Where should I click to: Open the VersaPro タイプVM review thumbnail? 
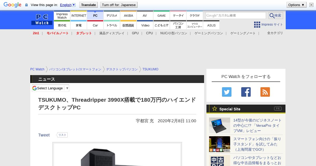pos(220,125)
